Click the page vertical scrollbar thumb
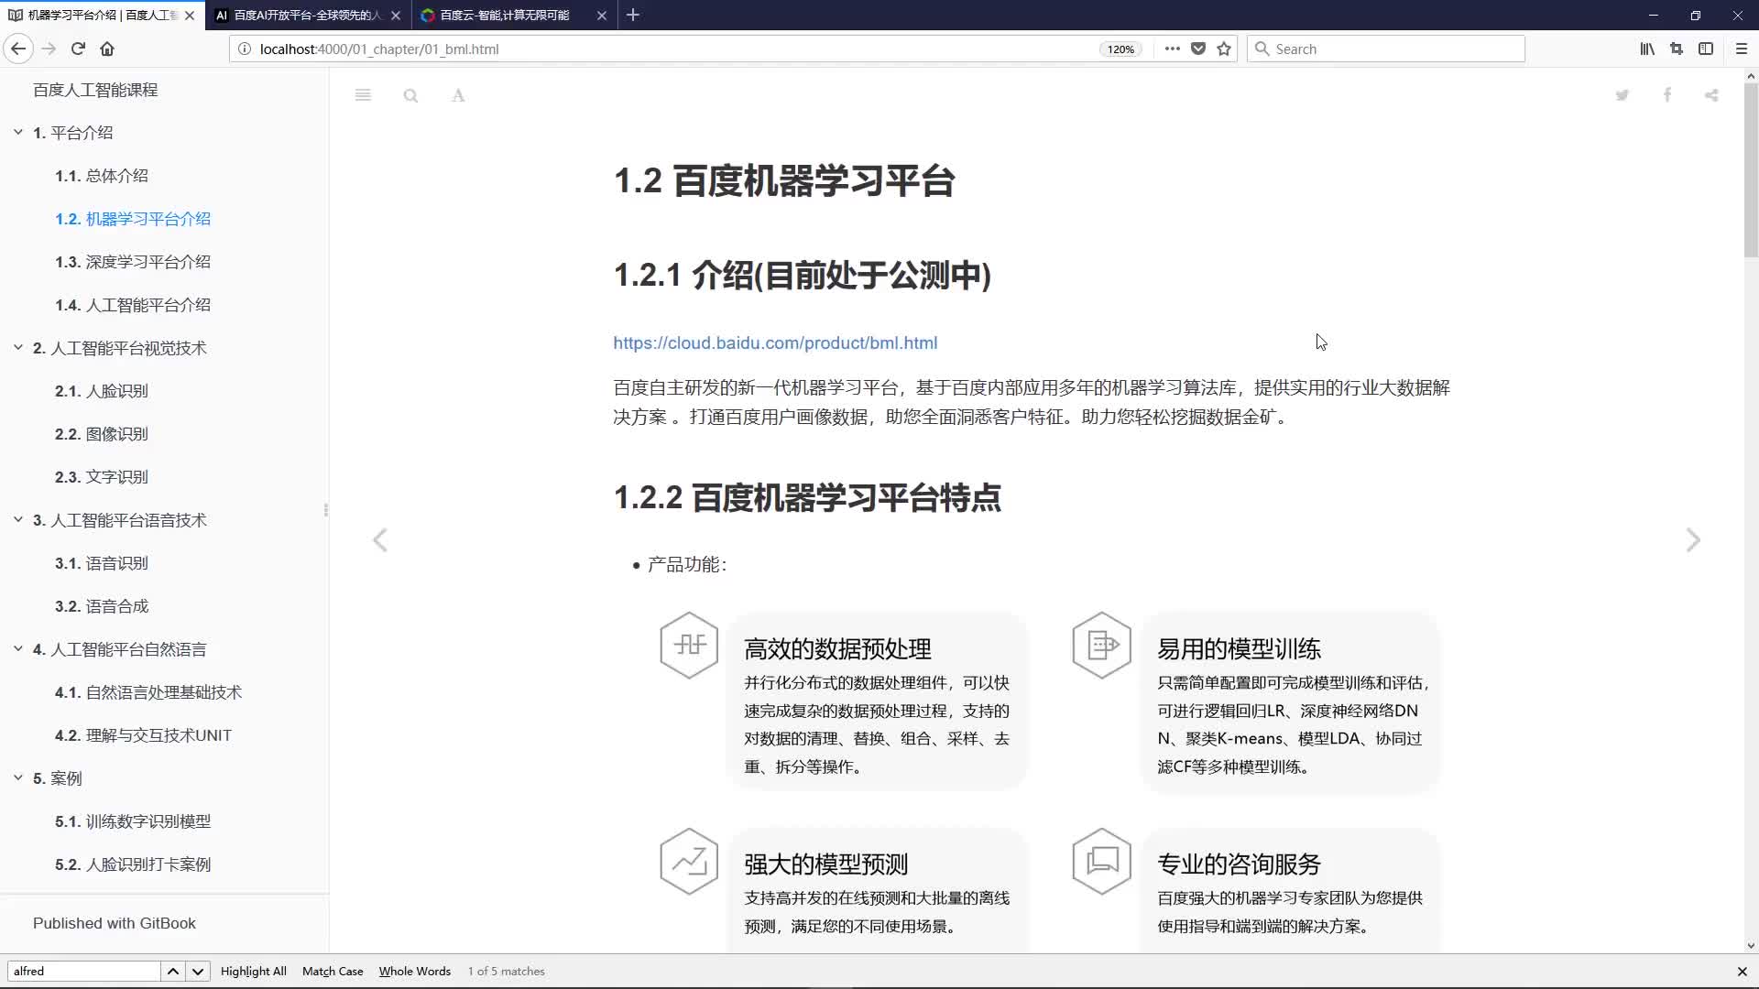1759x989 pixels. pyautogui.click(x=1750, y=170)
